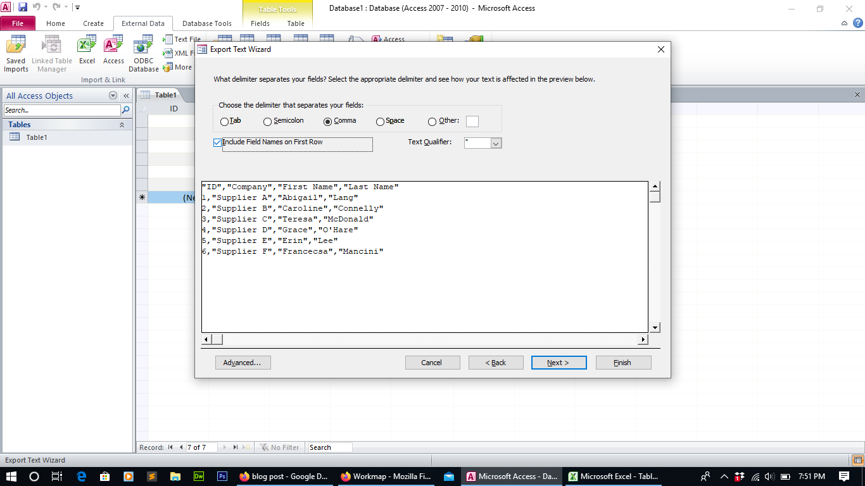Open Cortana search circle on taskbar
The image size is (865, 486).
click(34, 476)
